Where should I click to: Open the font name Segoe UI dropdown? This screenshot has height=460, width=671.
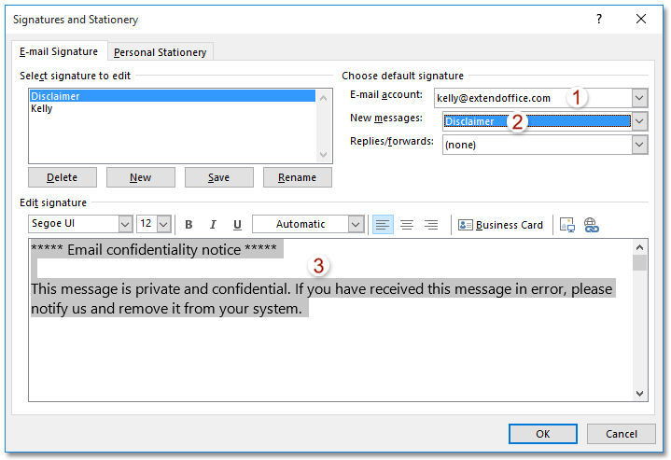pos(125,225)
